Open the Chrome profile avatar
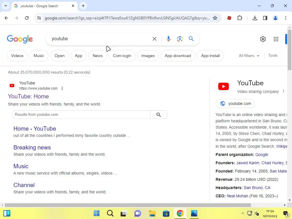292x219 pixels. (275, 18)
